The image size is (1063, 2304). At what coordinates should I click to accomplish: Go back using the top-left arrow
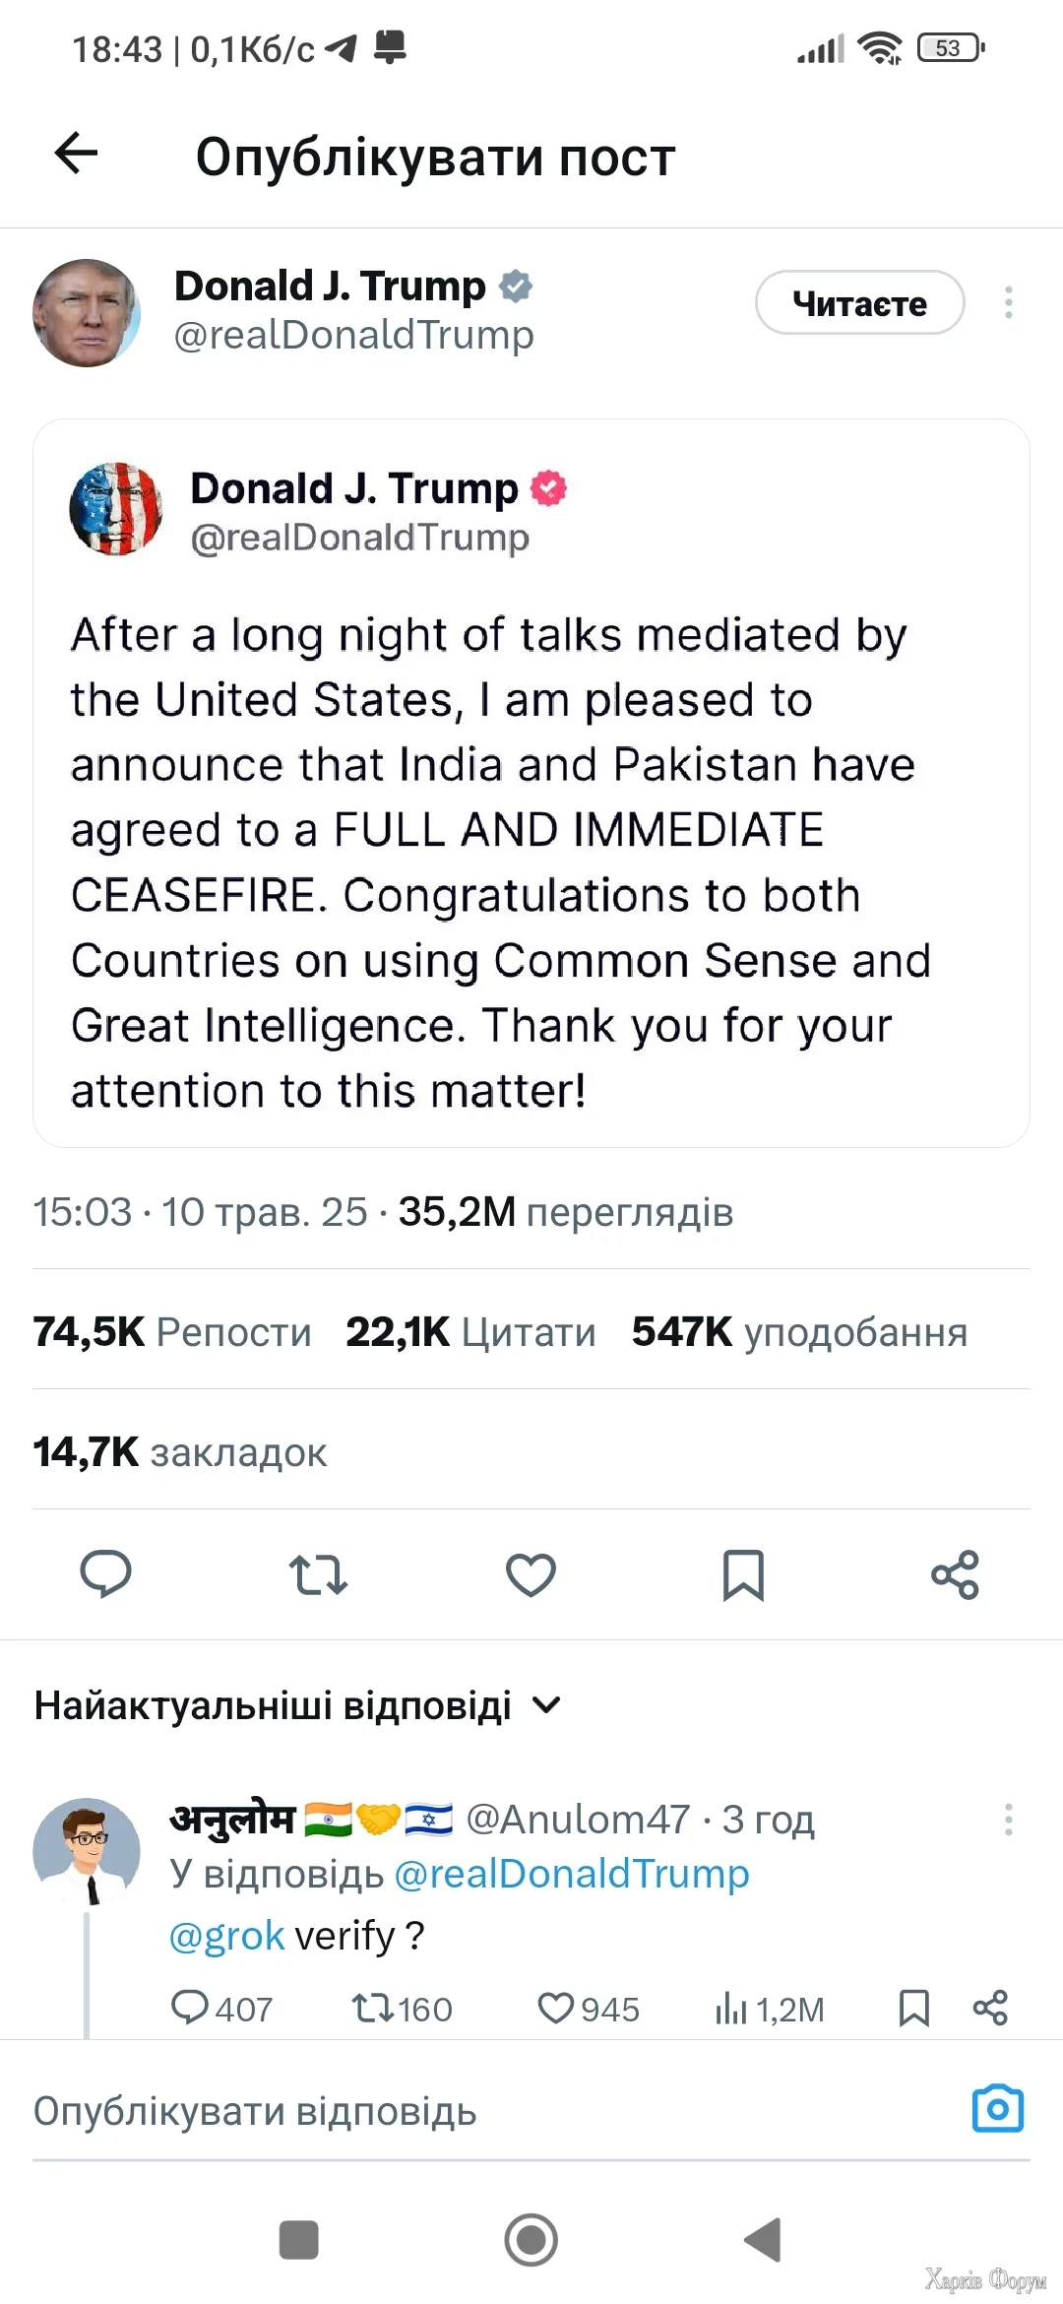76,154
